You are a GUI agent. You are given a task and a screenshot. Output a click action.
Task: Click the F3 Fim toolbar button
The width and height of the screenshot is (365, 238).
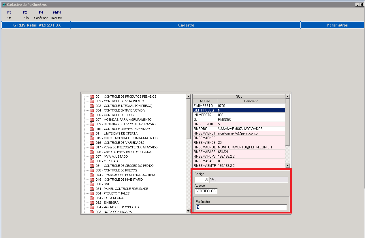(x=9, y=15)
